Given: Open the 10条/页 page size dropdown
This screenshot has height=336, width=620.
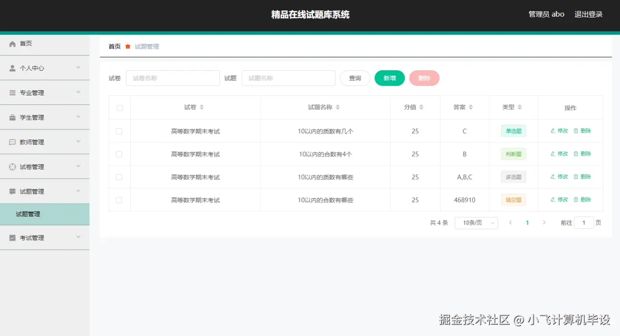Looking at the screenshot, I should pos(476,223).
